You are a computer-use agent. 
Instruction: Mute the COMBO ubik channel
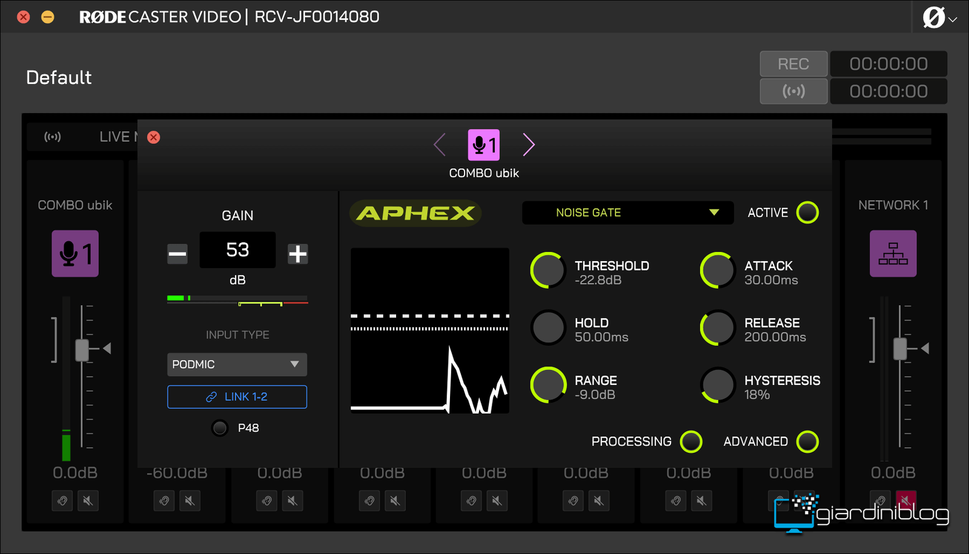point(88,501)
